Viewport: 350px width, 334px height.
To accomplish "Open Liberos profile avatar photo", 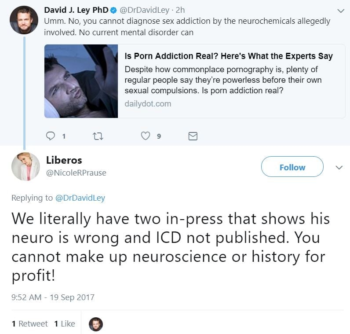I will click(x=26, y=166).
